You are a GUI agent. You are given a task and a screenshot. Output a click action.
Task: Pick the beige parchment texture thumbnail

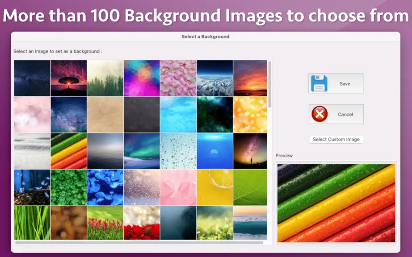coord(105,115)
